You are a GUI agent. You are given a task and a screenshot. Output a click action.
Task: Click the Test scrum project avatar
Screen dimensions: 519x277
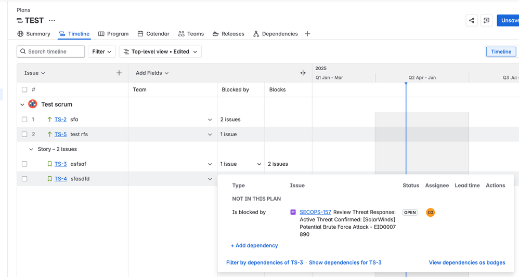[x=33, y=104]
